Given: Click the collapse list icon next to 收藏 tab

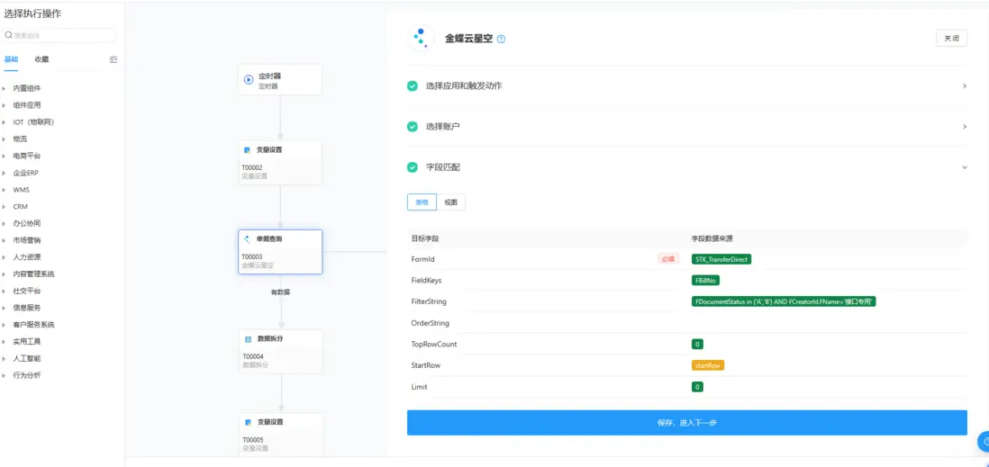Looking at the screenshot, I should pos(113,59).
